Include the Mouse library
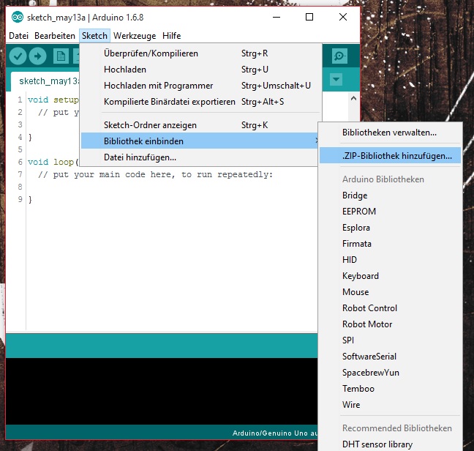 [x=390, y=292]
